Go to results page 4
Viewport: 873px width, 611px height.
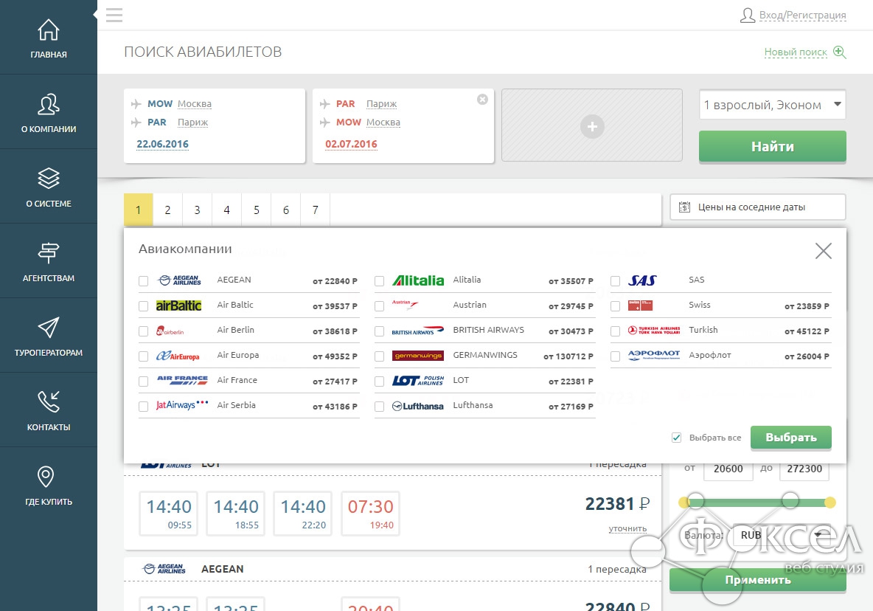click(x=226, y=210)
